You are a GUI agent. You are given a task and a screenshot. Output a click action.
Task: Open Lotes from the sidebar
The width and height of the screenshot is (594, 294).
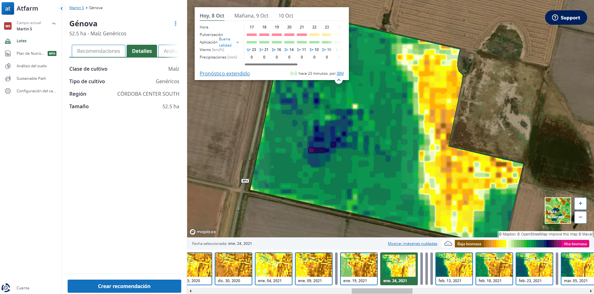pyautogui.click(x=21, y=41)
